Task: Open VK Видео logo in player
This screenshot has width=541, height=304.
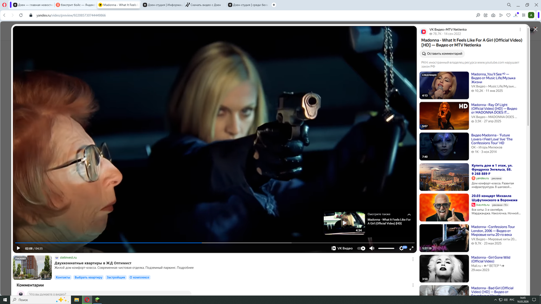Action: (x=342, y=248)
